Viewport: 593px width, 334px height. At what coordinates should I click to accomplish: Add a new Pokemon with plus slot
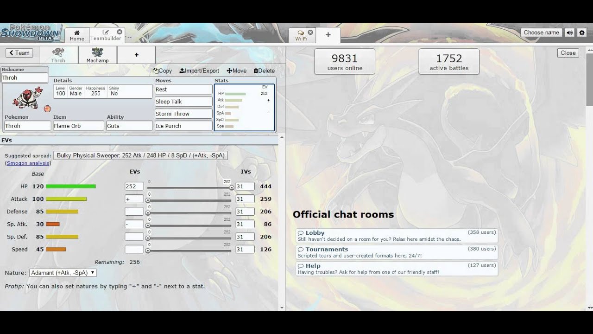tap(136, 55)
